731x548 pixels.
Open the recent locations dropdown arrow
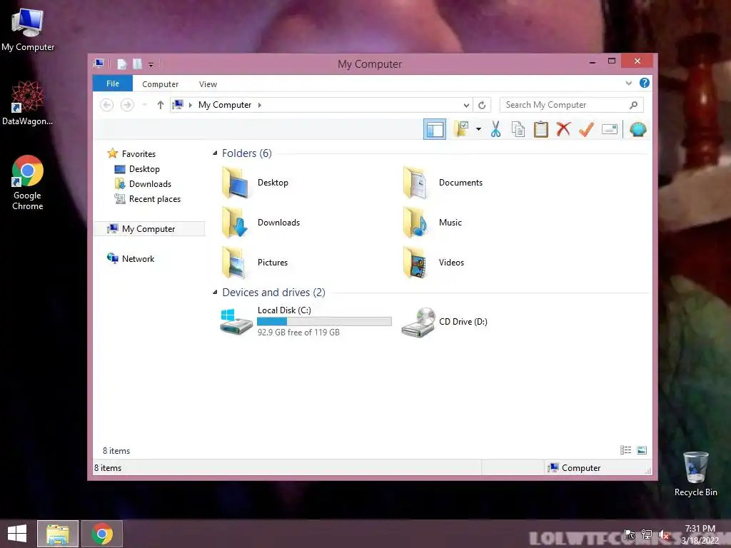tap(145, 105)
